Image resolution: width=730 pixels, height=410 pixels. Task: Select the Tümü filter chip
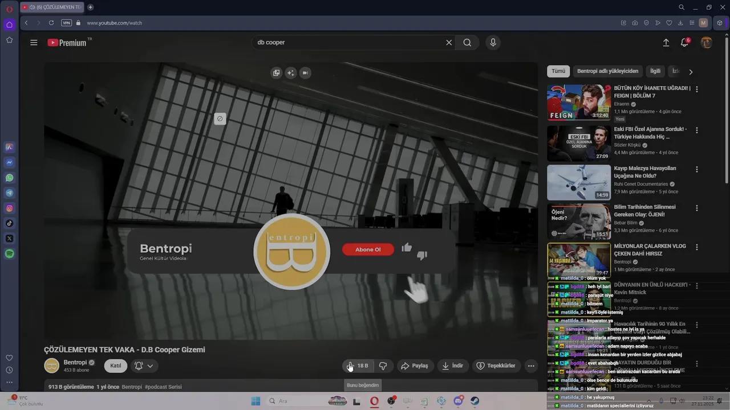tap(558, 71)
